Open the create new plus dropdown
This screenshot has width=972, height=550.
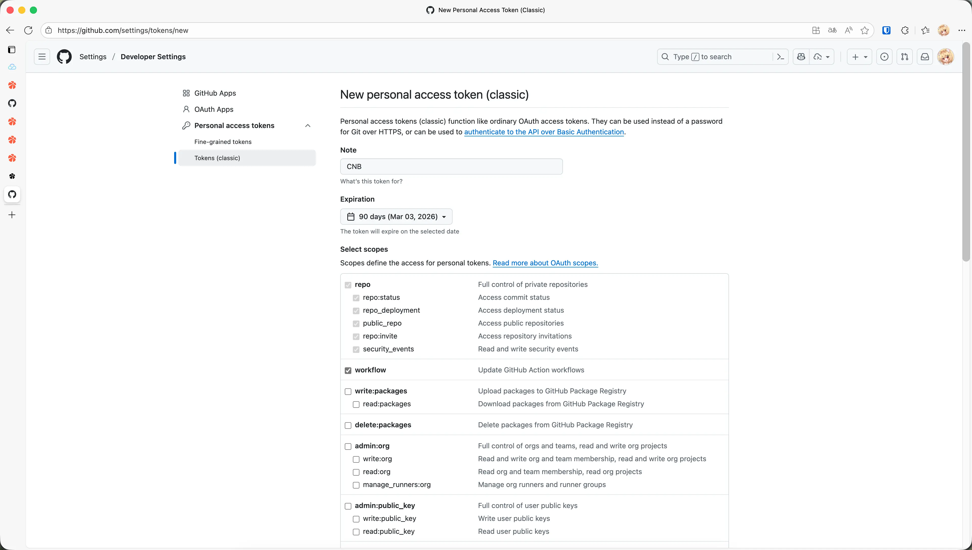pos(859,57)
